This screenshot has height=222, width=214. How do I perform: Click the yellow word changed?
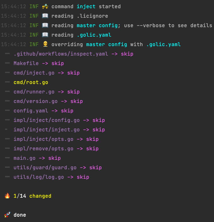click(40, 196)
